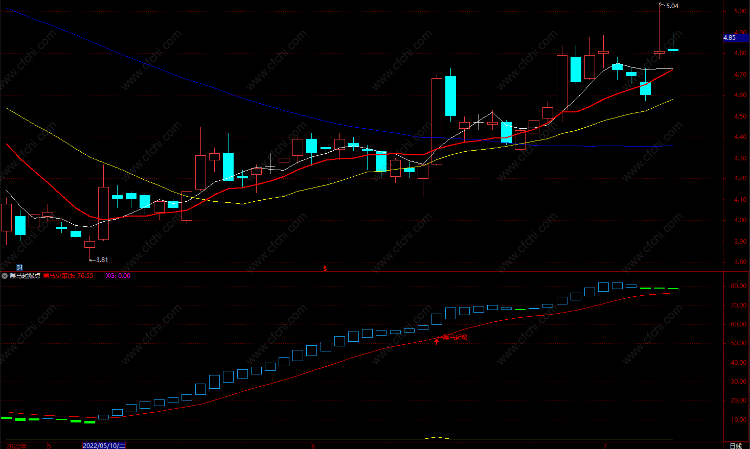750x449 pixels.
Task: Click the red S event marker
Action: tap(325, 268)
